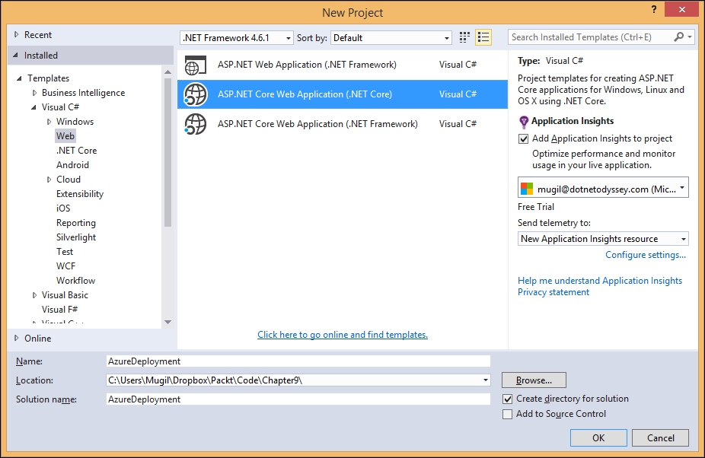Collapse the Visual C# node
Image resolution: width=705 pixels, height=458 pixels.
point(33,107)
